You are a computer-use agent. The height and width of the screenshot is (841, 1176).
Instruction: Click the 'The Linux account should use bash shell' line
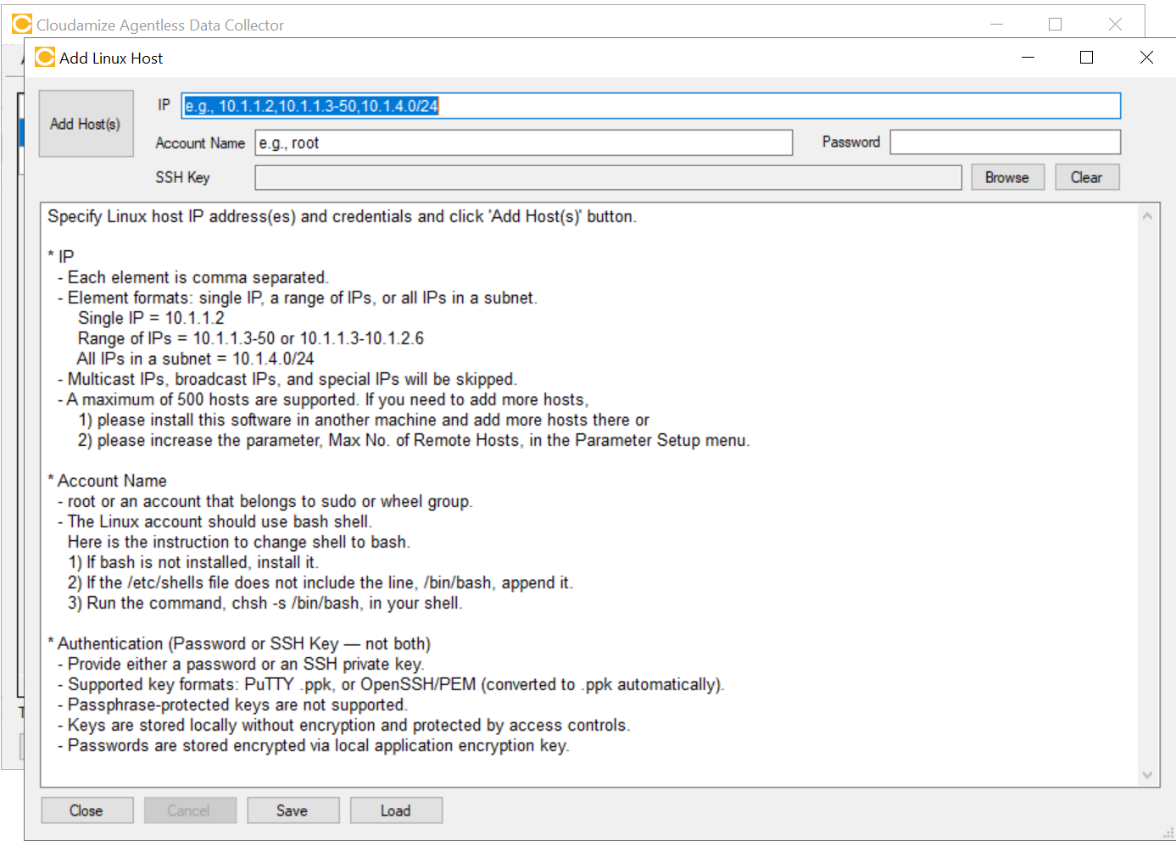pos(215,521)
